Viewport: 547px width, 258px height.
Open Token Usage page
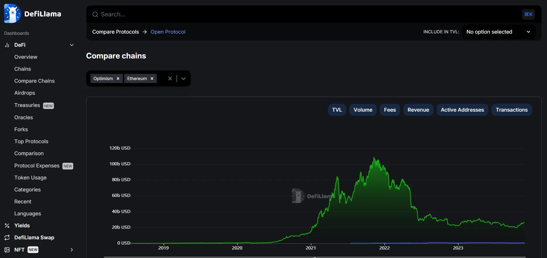click(30, 178)
